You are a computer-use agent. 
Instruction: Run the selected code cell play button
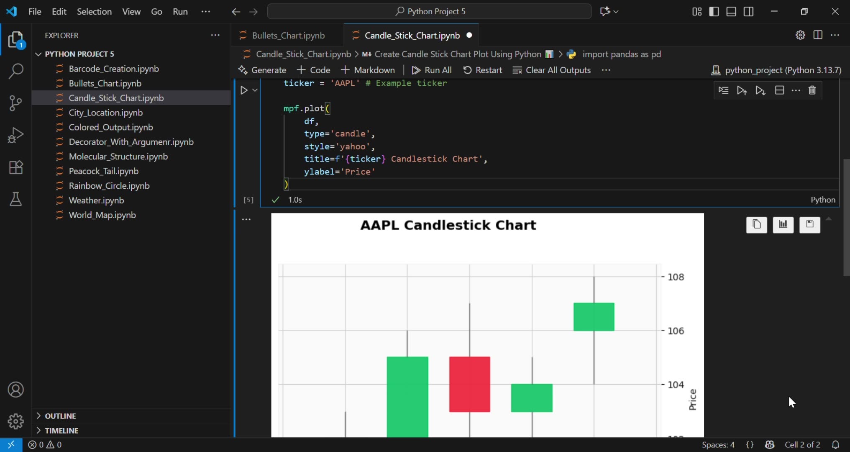tap(245, 90)
